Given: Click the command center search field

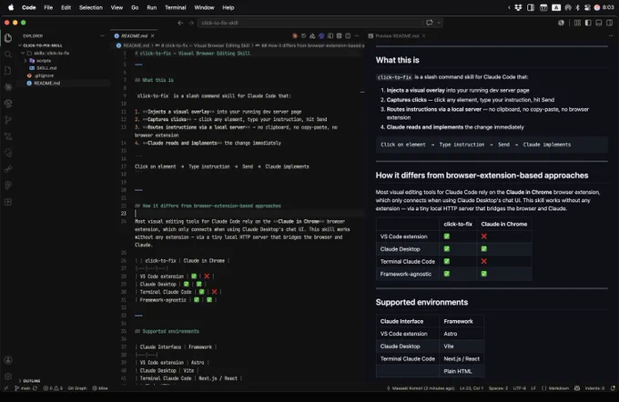Looking at the screenshot, I should coord(309,23).
